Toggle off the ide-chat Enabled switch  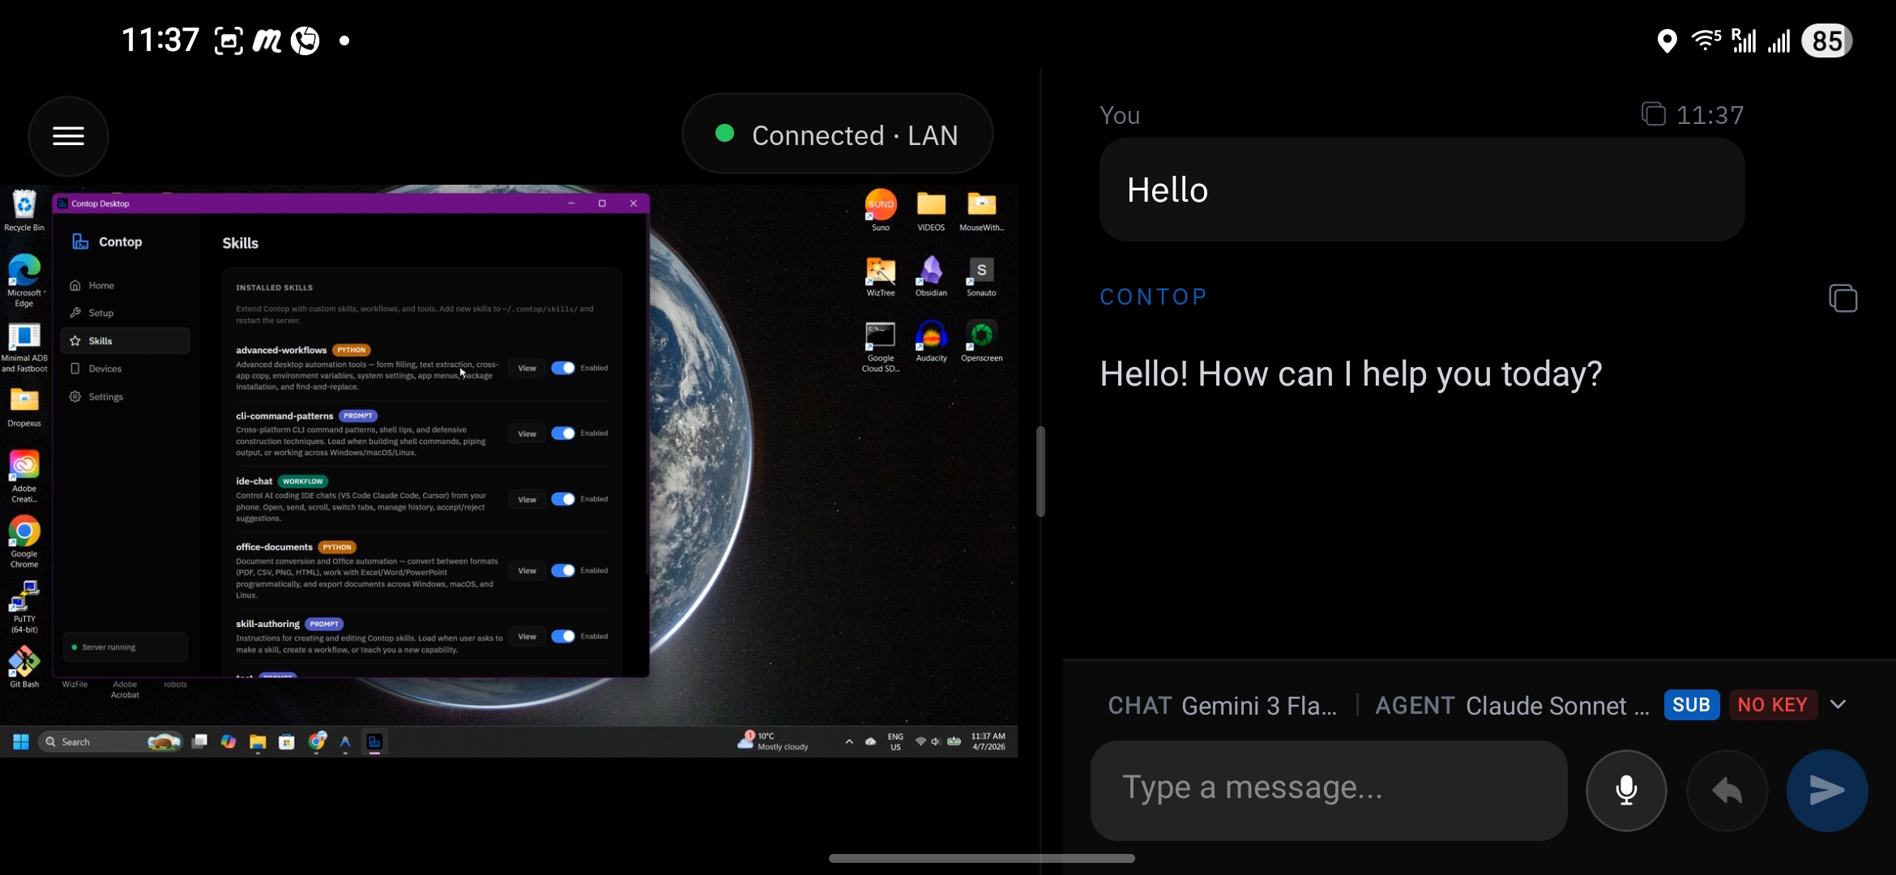(x=562, y=499)
